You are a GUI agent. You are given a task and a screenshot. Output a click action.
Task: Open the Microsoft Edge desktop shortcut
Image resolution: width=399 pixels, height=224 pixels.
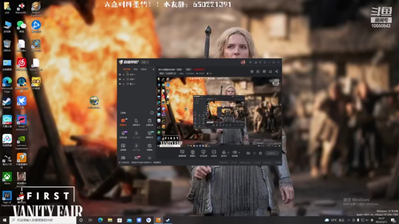click(7, 85)
